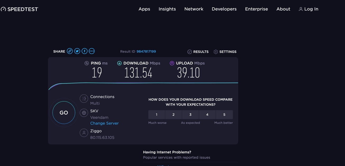This screenshot has width=345, height=166.
Task: Open the About menu
Action: 283,9
